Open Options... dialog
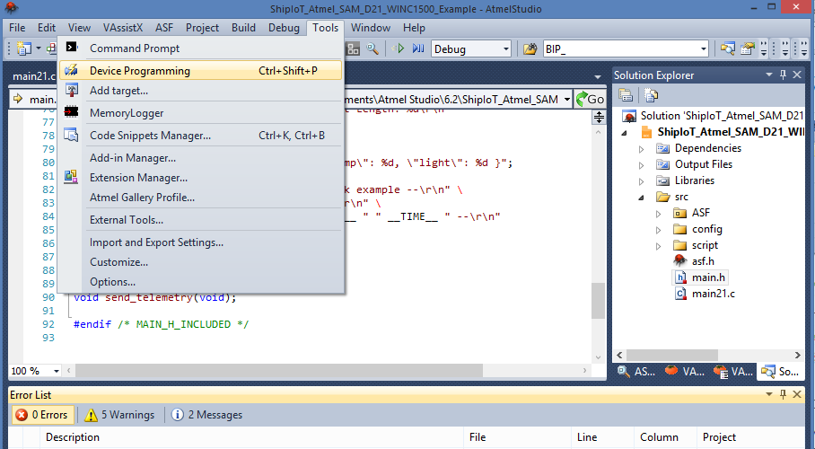 201,281
